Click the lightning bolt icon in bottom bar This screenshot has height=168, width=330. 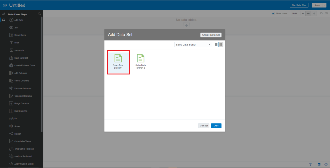click(310, 164)
